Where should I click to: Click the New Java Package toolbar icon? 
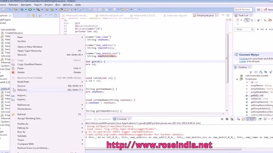click(x=47, y=9)
